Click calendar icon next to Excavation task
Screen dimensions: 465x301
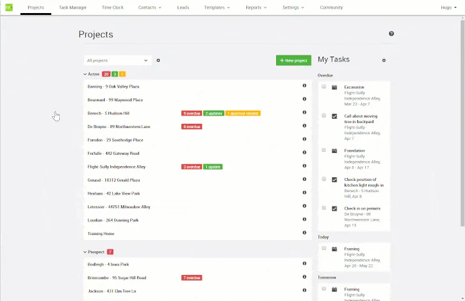334,87
